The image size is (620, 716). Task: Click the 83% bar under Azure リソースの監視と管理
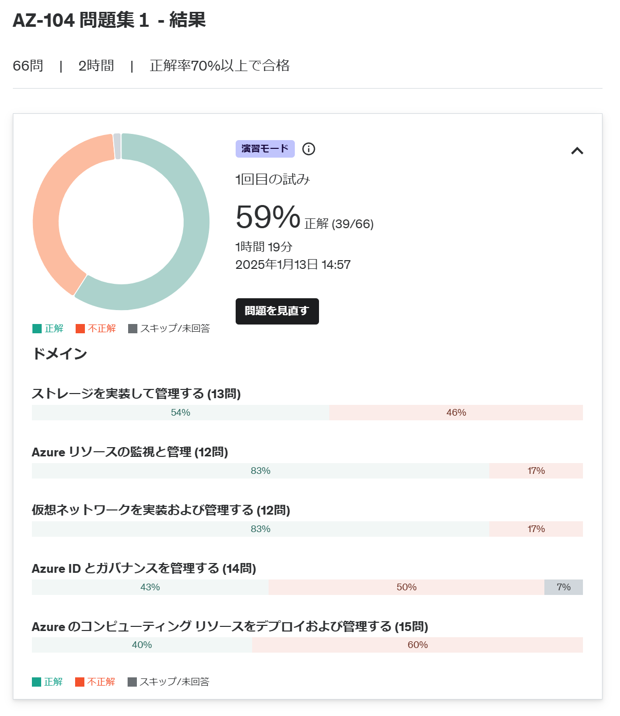[260, 471]
